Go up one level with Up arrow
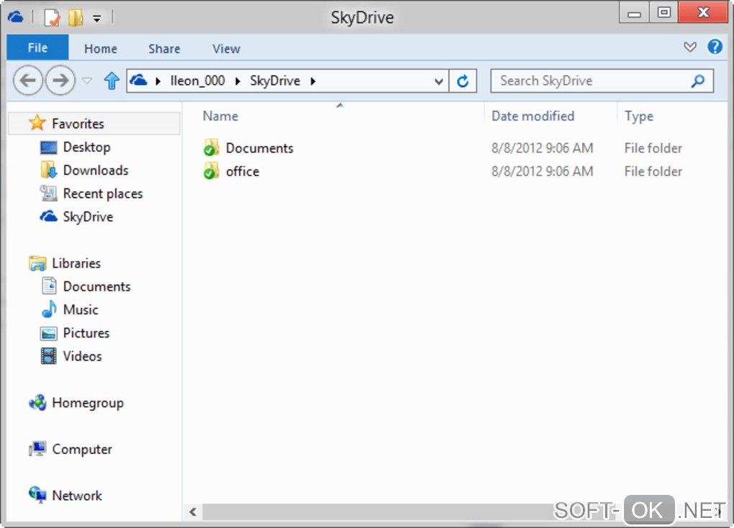 112,81
